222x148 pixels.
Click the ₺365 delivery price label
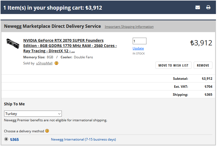(15, 139)
